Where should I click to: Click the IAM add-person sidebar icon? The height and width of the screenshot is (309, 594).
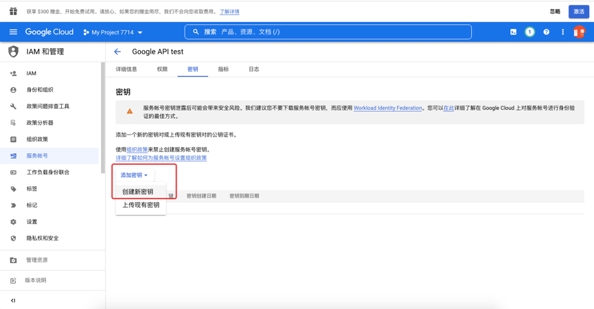point(13,73)
